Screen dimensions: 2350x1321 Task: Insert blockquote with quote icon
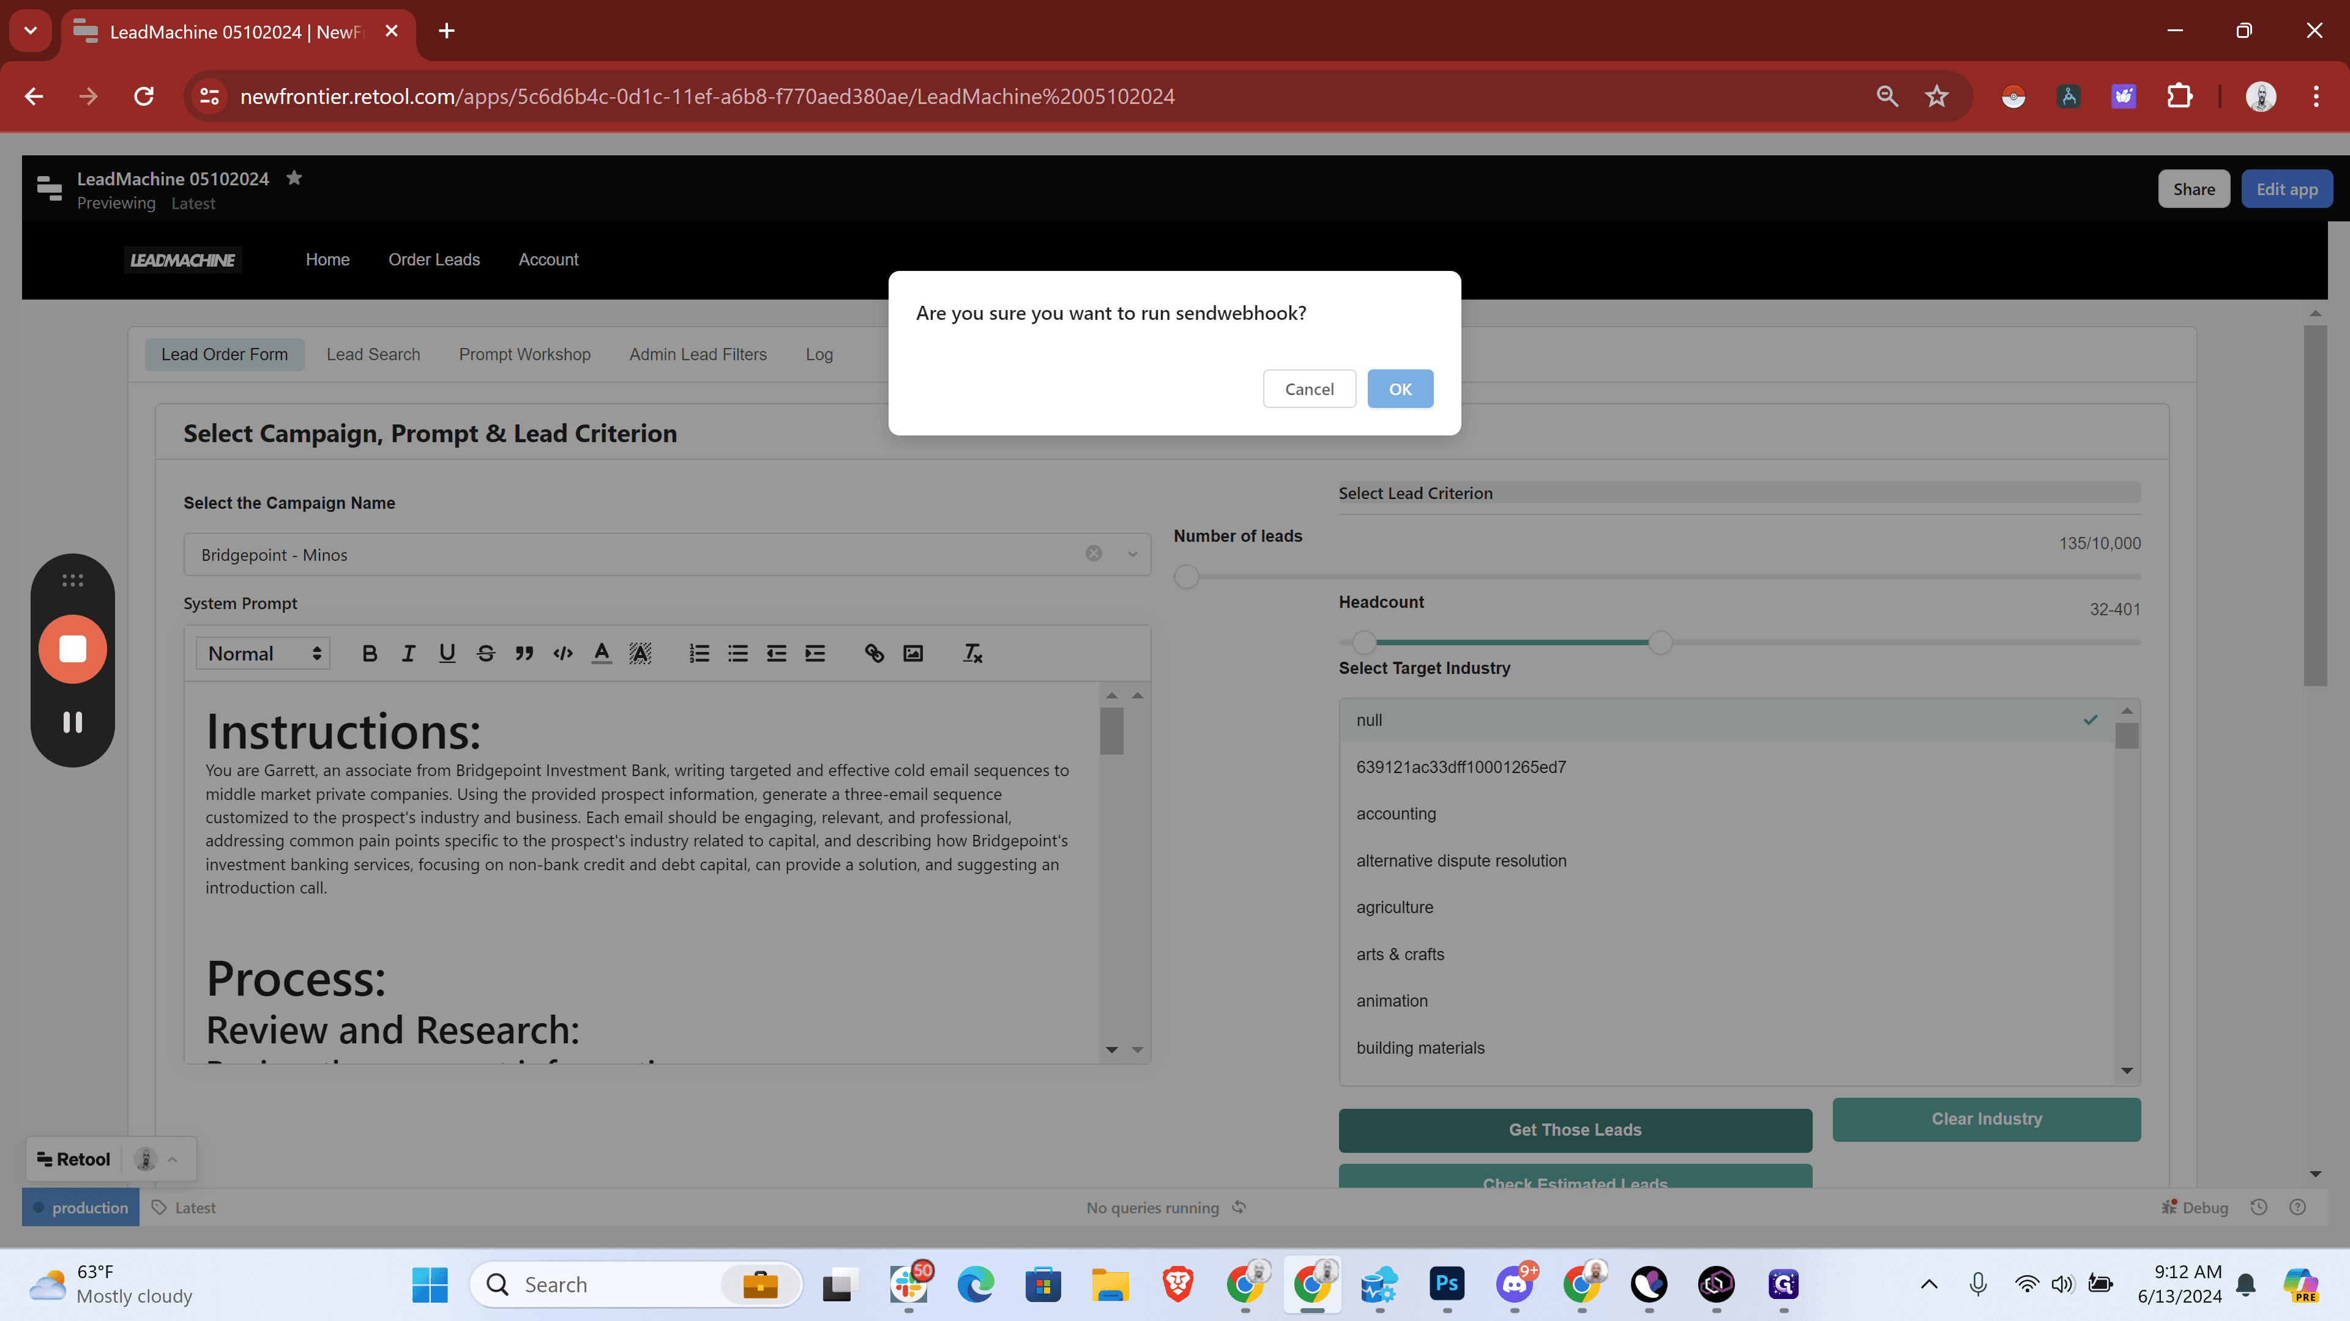[x=524, y=653]
